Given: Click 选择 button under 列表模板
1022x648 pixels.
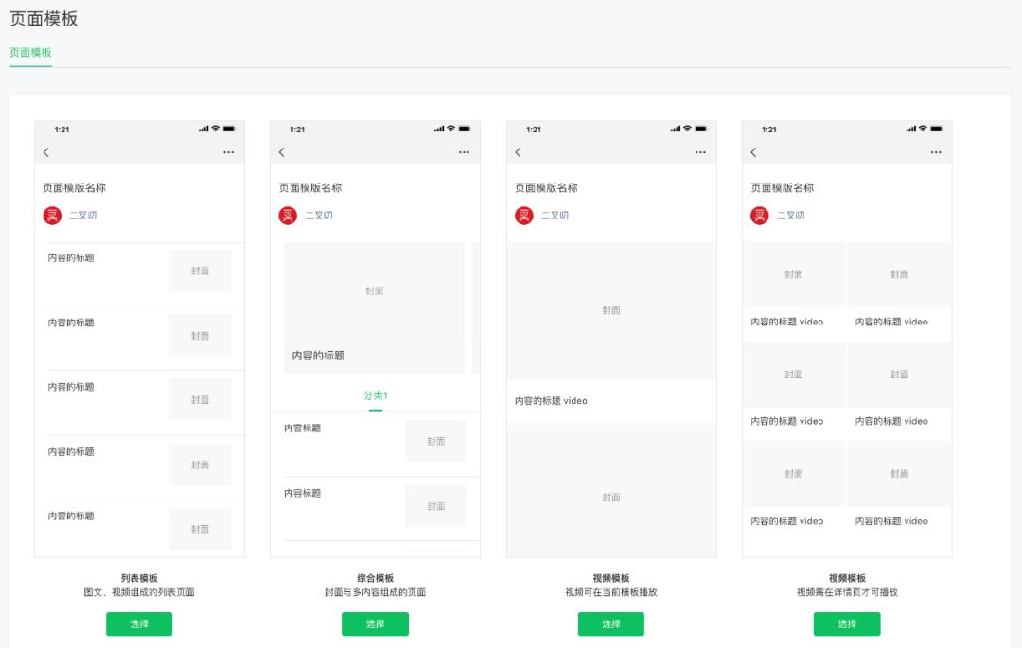Looking at the screenshot, I should pyautogui.click(x=139, y=624).
